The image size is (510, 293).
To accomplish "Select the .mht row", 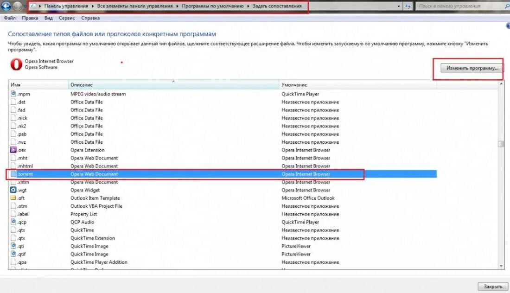I will [223, 158].
